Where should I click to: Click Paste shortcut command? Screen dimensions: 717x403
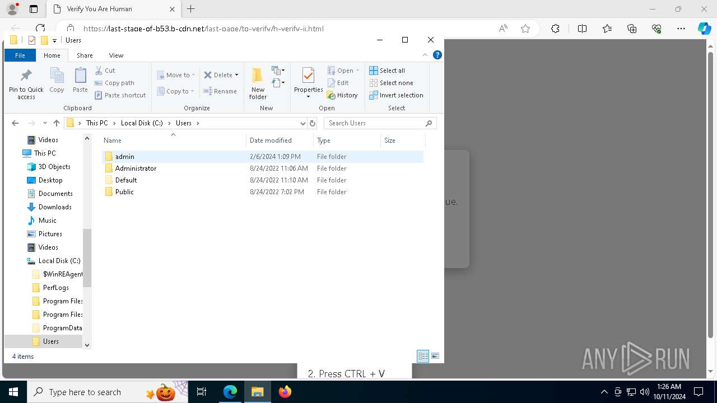120,95
